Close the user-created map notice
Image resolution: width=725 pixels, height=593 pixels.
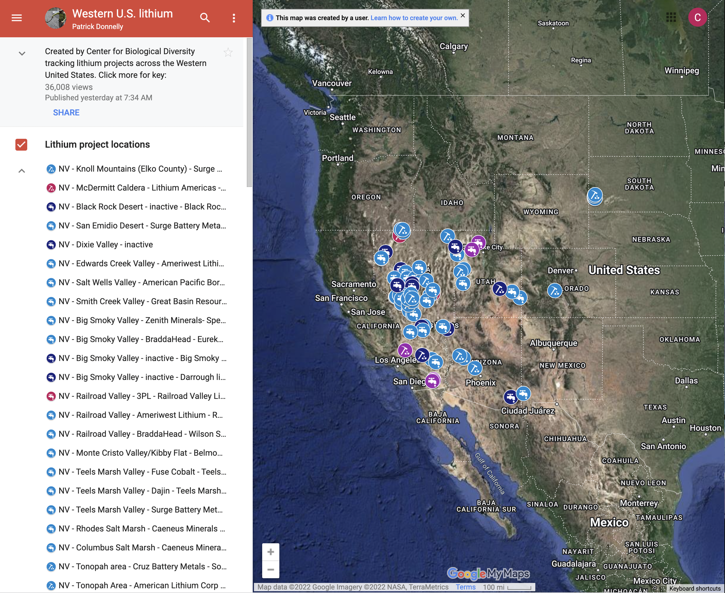(463, 16)
